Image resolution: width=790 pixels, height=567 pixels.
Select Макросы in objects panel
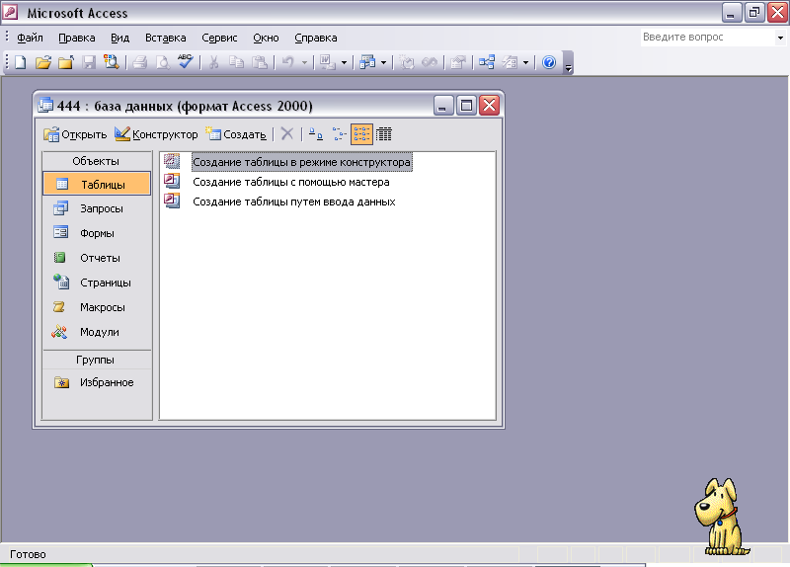coord(97,307)
